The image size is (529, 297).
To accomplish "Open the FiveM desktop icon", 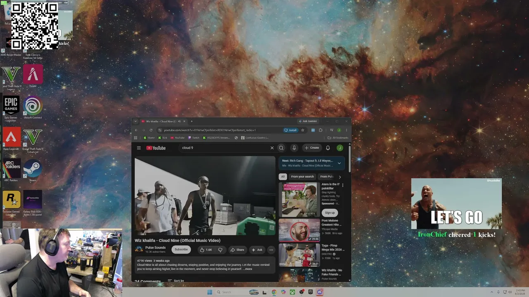I will click(33, 76).
